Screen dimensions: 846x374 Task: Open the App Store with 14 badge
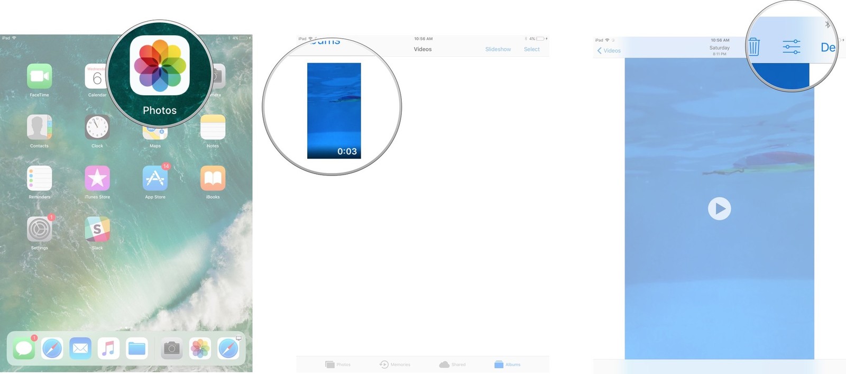[155, 178]
